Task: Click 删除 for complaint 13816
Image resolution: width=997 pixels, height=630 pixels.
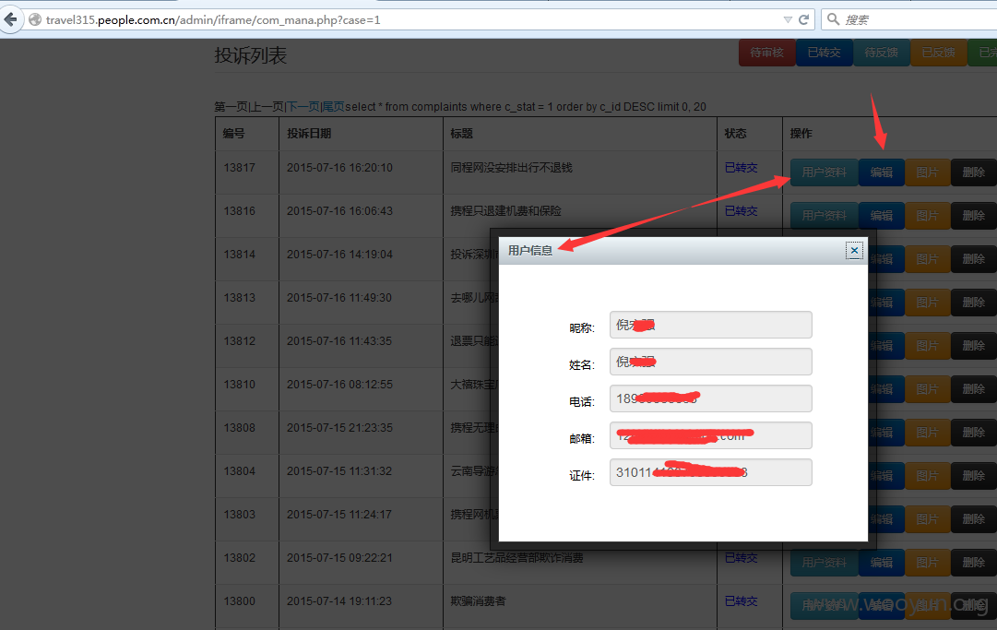Action: pyautogui.click(x=973, y=216)
